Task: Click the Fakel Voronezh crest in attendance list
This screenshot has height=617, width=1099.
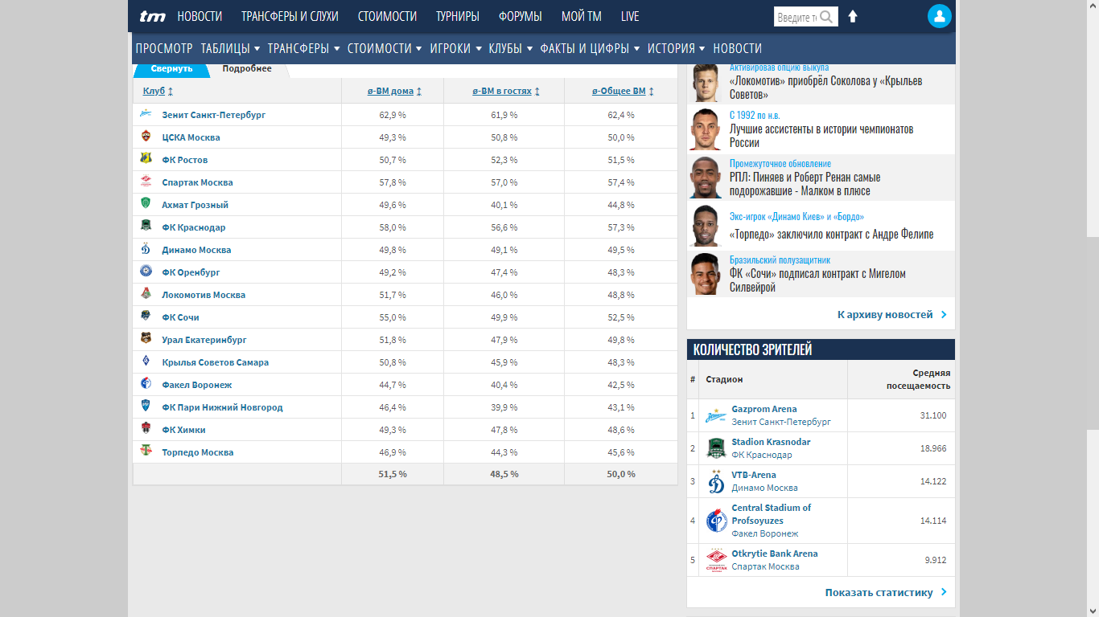Action: point(716,521)
